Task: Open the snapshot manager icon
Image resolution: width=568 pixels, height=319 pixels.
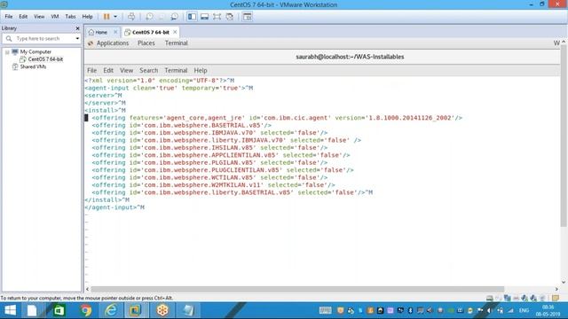Action: pyautogui.click(x=174, y=17)
